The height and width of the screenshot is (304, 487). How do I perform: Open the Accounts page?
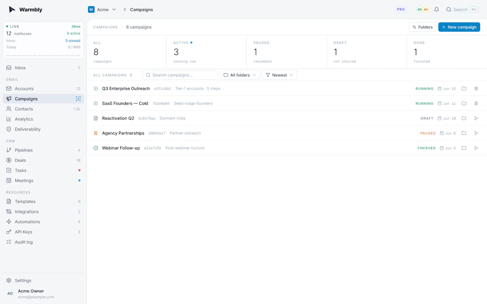click(43, 89)
